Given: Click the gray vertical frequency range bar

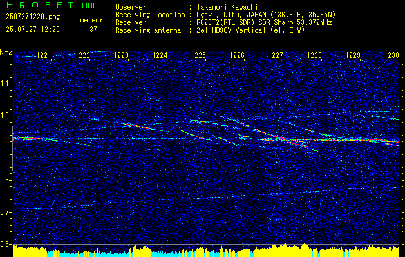Looking at the screenshot, I should click(x=12, y=148).
